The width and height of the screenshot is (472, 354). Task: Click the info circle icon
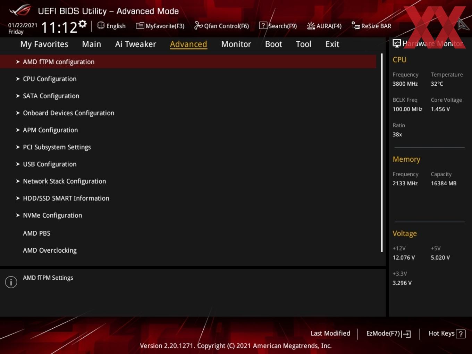pos(11,282)
